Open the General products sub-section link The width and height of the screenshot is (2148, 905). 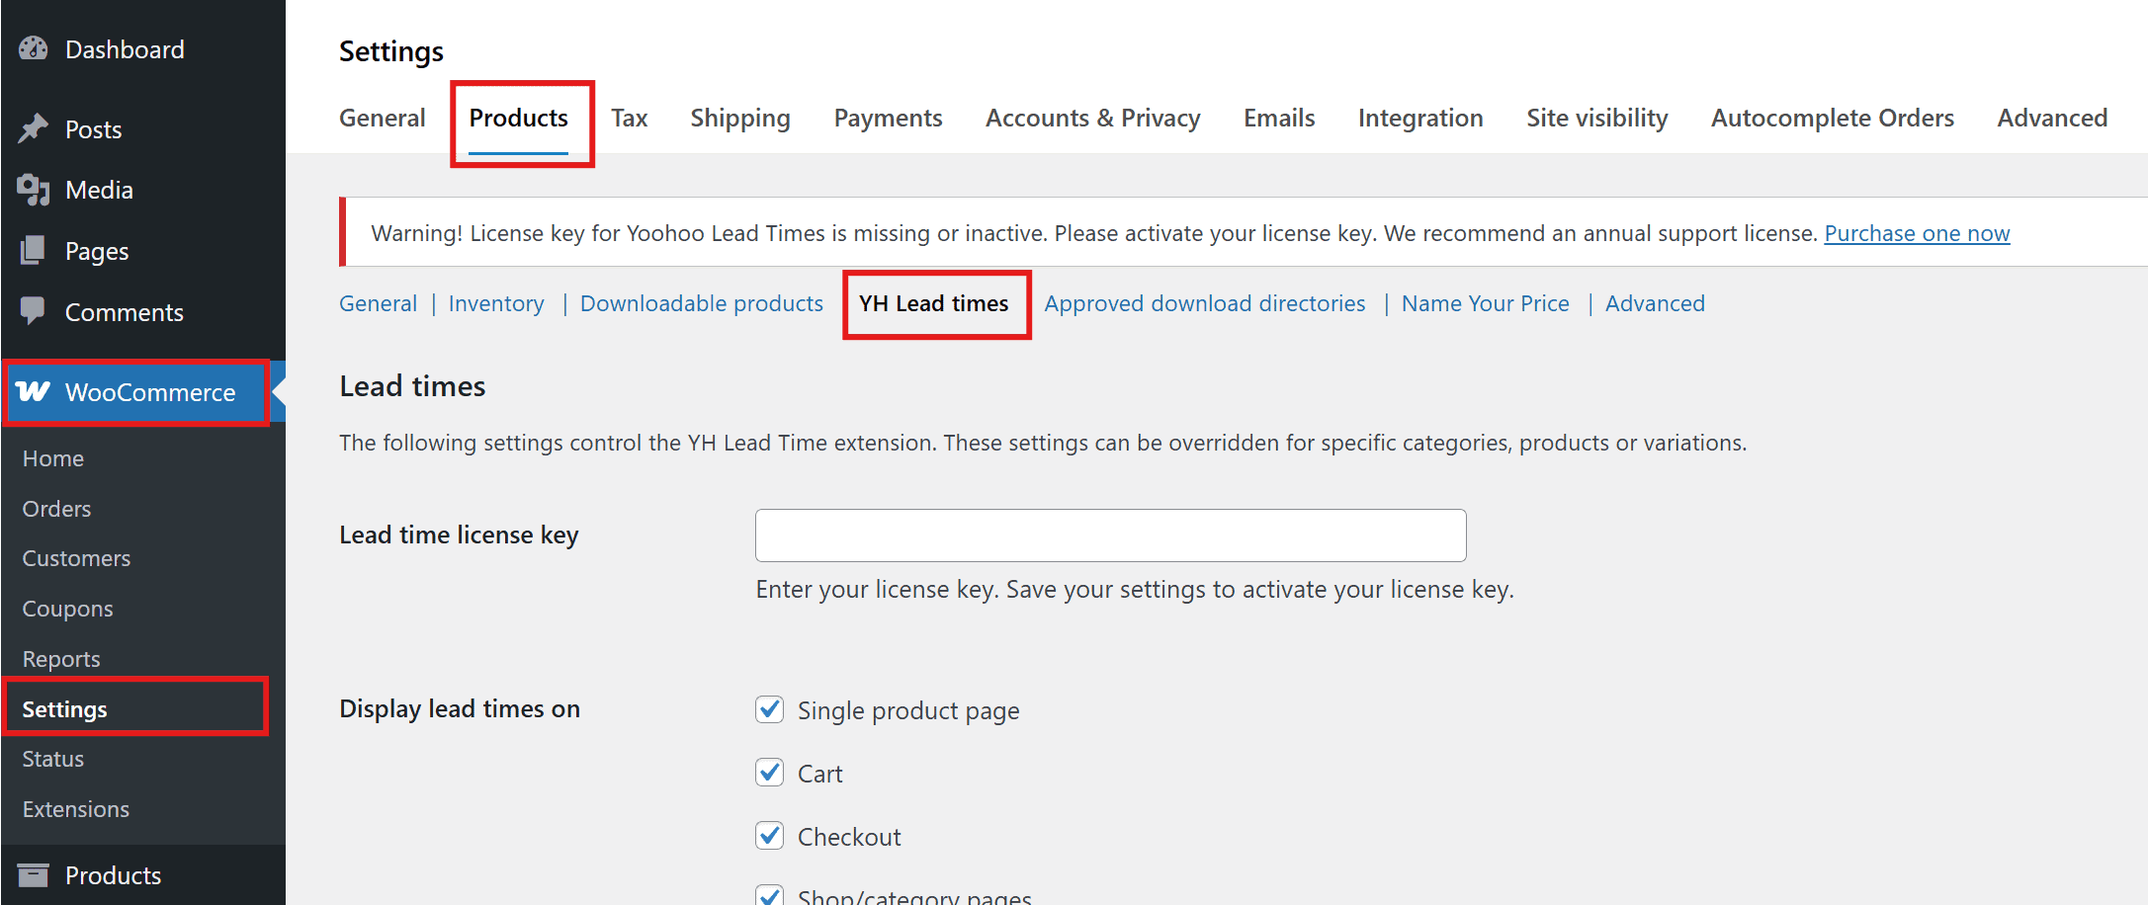coord(379,303)
